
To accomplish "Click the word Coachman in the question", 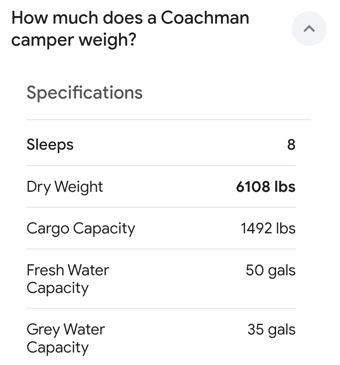I will tap(205, 18).
